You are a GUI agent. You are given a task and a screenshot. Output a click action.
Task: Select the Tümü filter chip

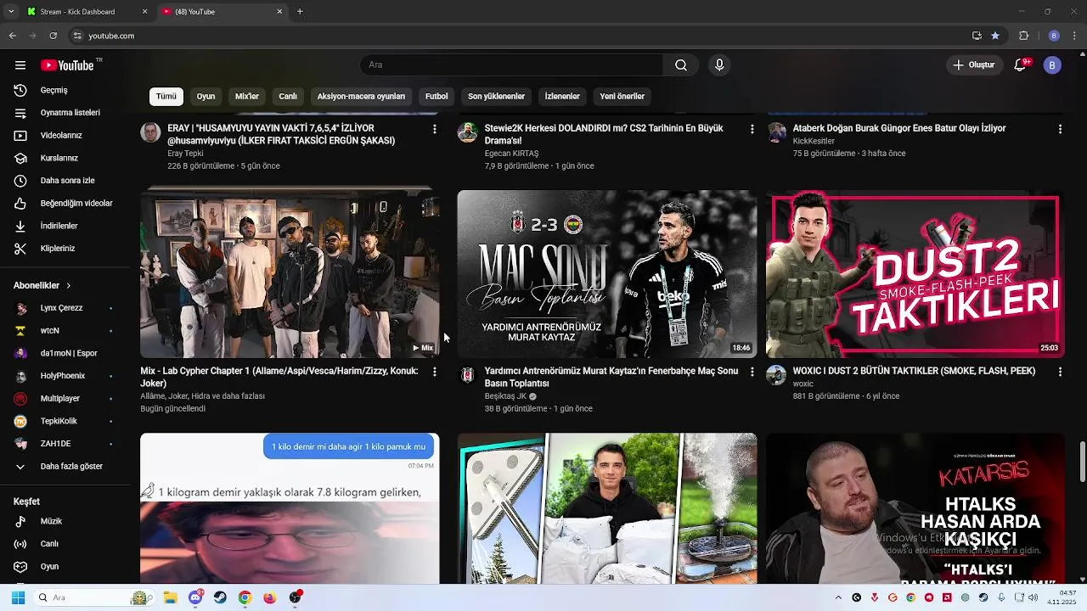click(166, 97)
